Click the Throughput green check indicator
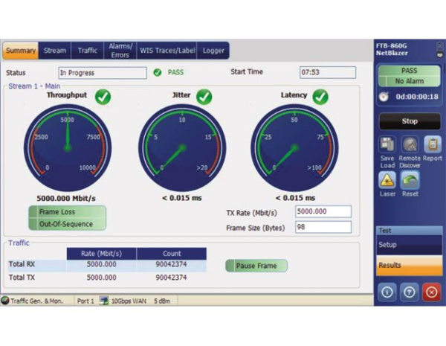The height and width of the screenshot is (346, 446). tap(103, 97)
